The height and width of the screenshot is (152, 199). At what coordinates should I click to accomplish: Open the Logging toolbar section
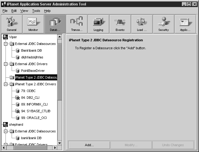click(98, 24)
